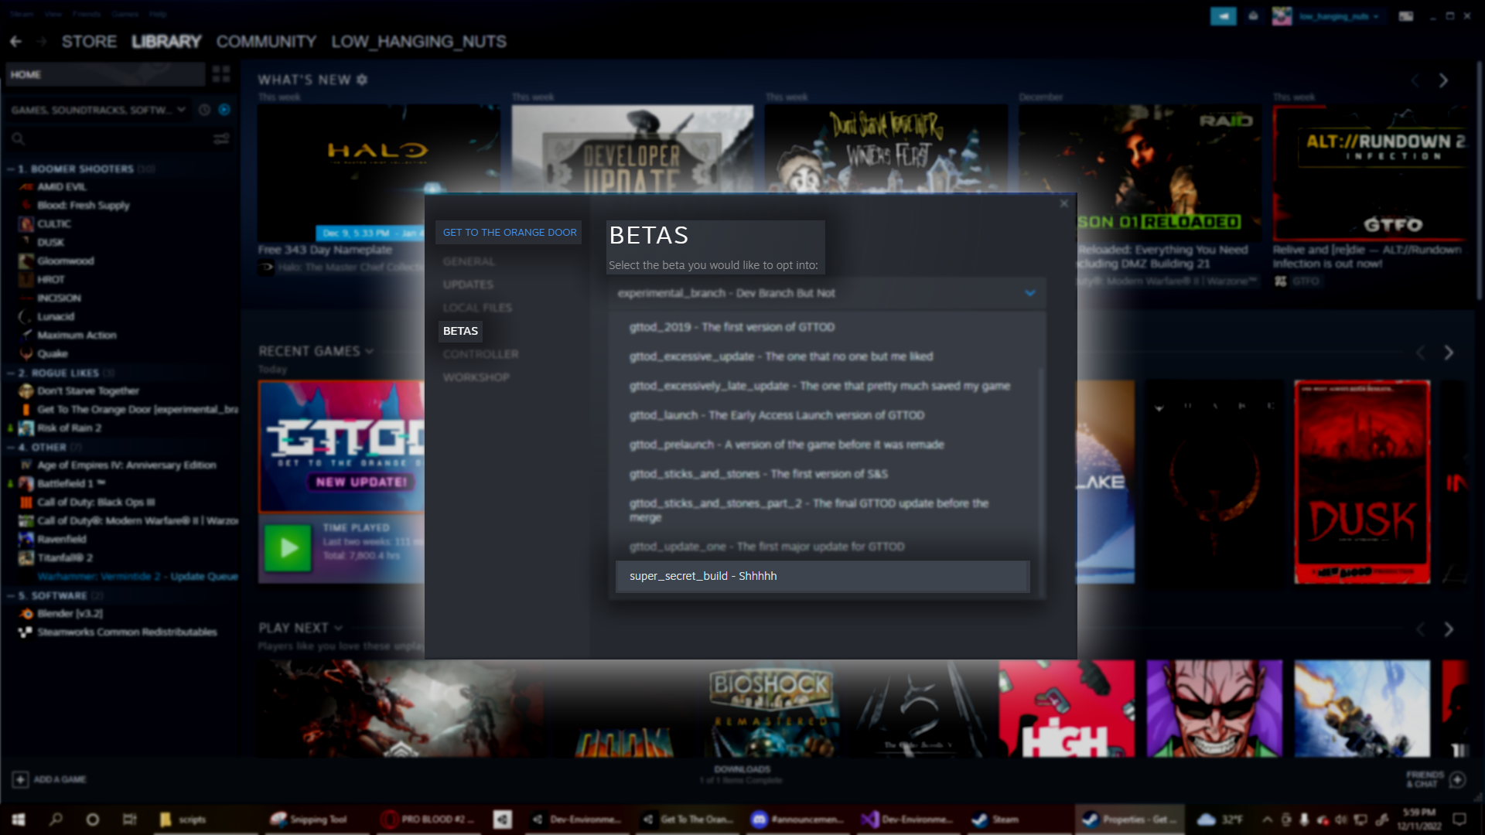Open LOW_HANGING_NUTS profile menu
This screenshot has height=835, width=1485.
tap(418, 42)
